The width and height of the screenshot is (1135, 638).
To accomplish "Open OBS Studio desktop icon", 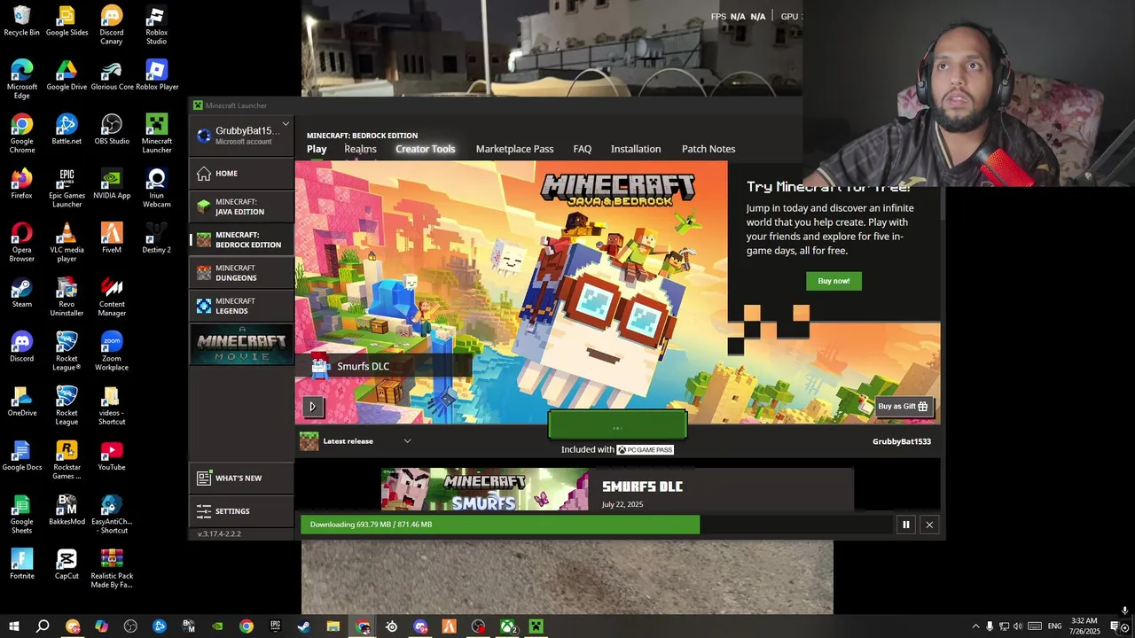I will point(112,129).
